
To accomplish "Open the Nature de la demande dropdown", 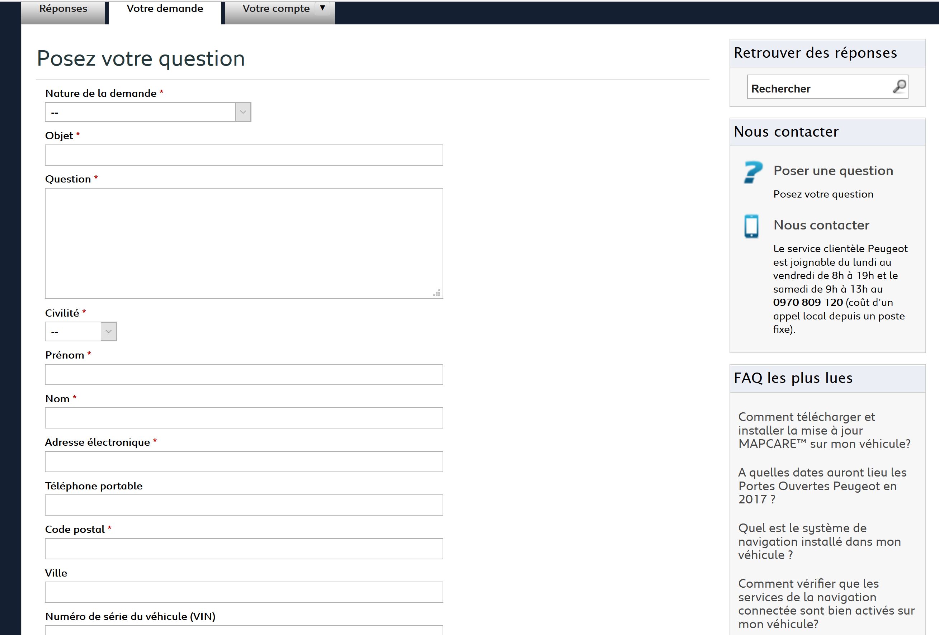I will coord(148,112).
